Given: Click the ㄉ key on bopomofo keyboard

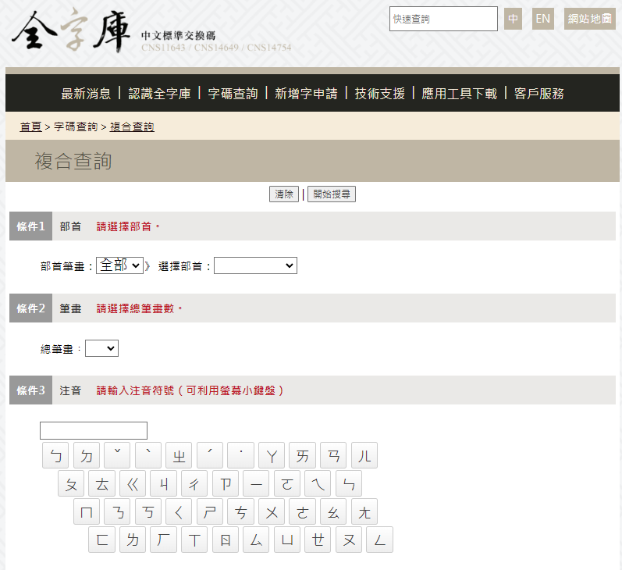Looking at the screenshot, I should [x=87, y=455].
